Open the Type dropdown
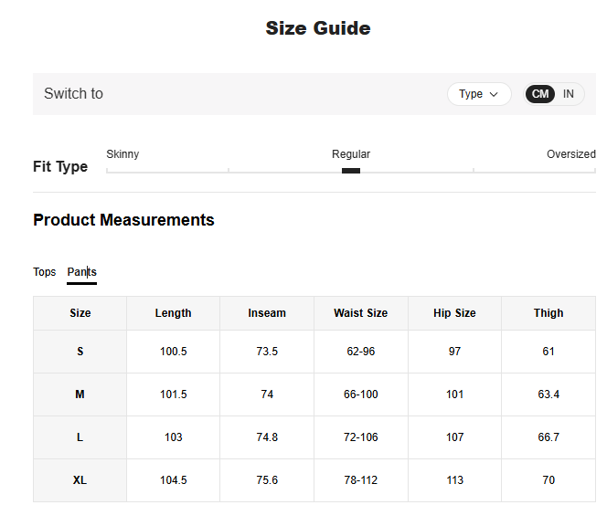This screenshot has width=607, height=505. click(479, 94)
